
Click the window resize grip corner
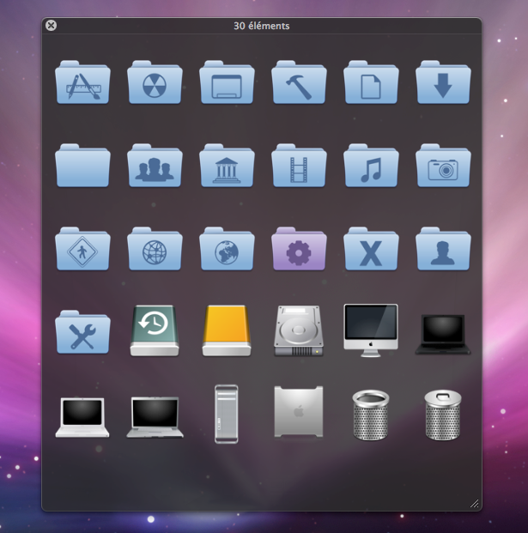475,504
